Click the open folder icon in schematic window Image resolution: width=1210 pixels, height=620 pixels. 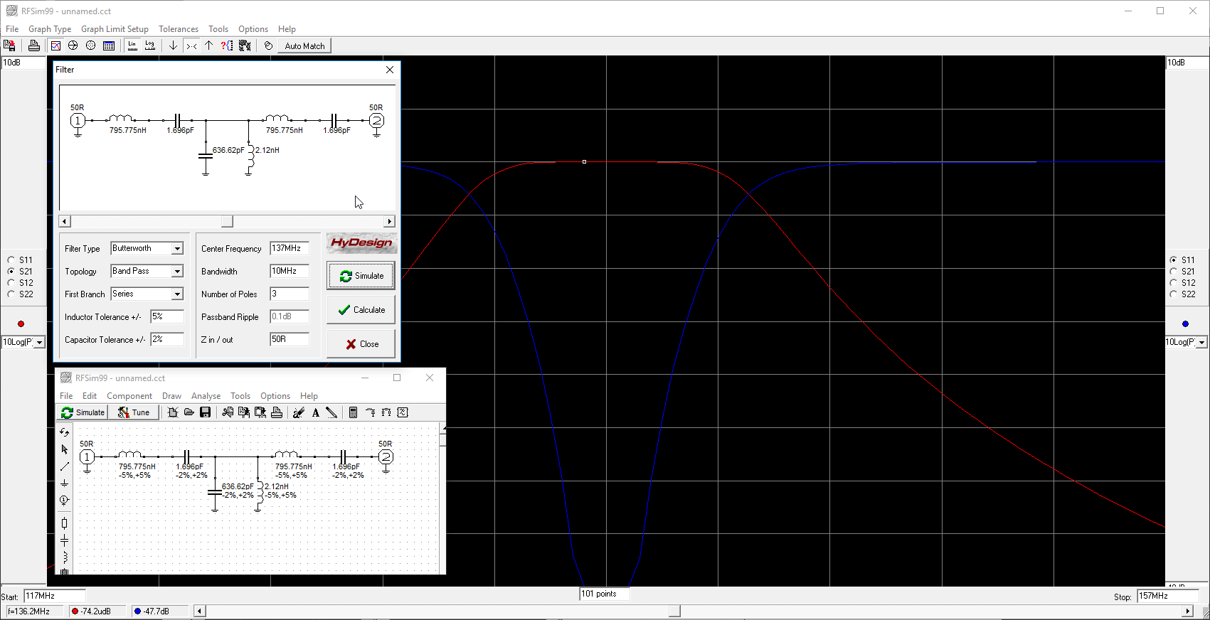click(x=189, y=412)
